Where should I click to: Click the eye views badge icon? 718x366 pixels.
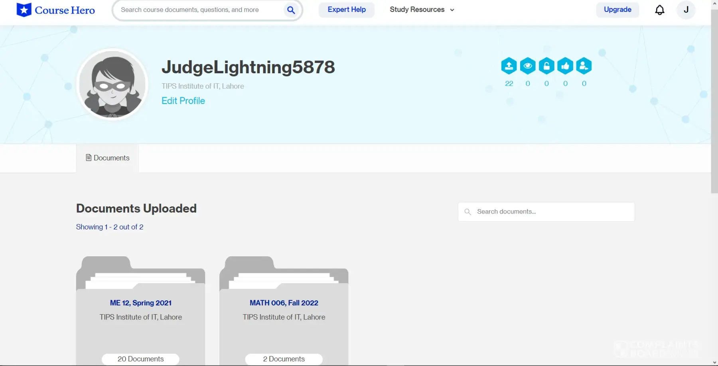[528, 66]
